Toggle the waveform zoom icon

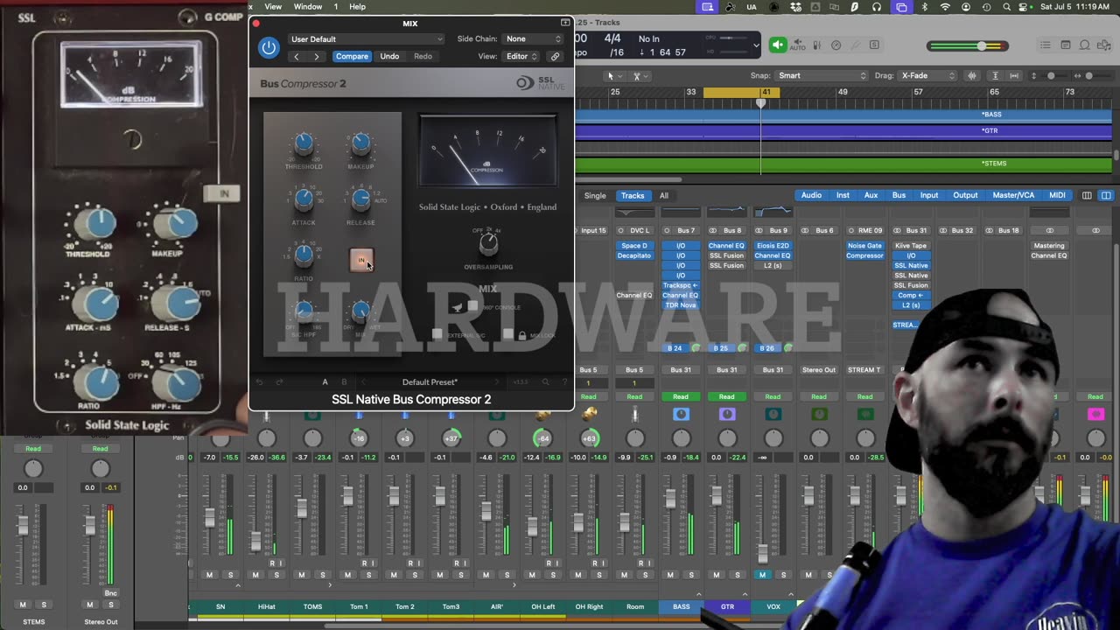[x=972, y=76]
